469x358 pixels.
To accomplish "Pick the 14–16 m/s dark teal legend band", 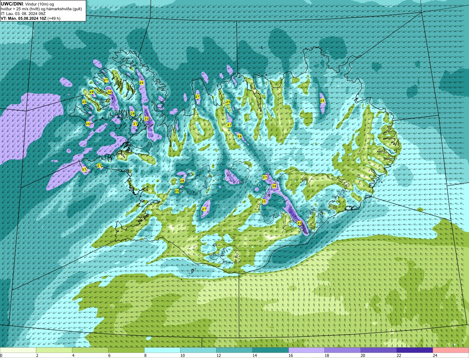I will coord(271,350).
